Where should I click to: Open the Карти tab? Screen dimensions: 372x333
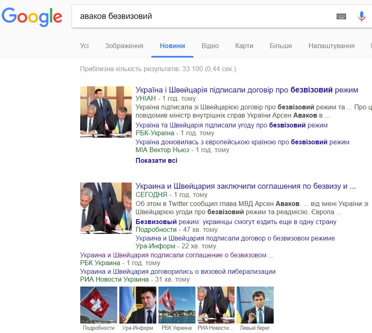pyautogui.click(x=244, y=46)
